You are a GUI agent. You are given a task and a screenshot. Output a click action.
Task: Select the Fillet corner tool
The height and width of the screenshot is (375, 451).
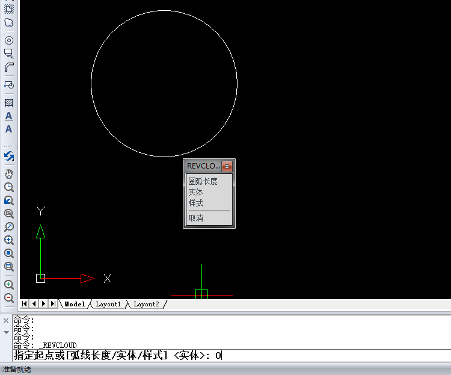coord(9,67)
